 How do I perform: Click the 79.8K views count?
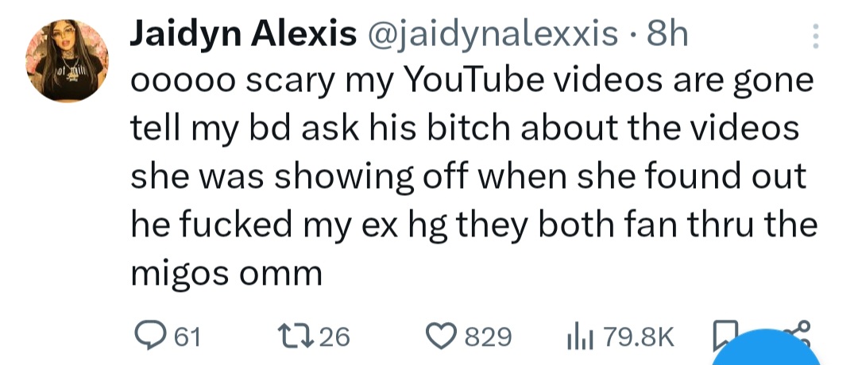(x=639, y=336)
